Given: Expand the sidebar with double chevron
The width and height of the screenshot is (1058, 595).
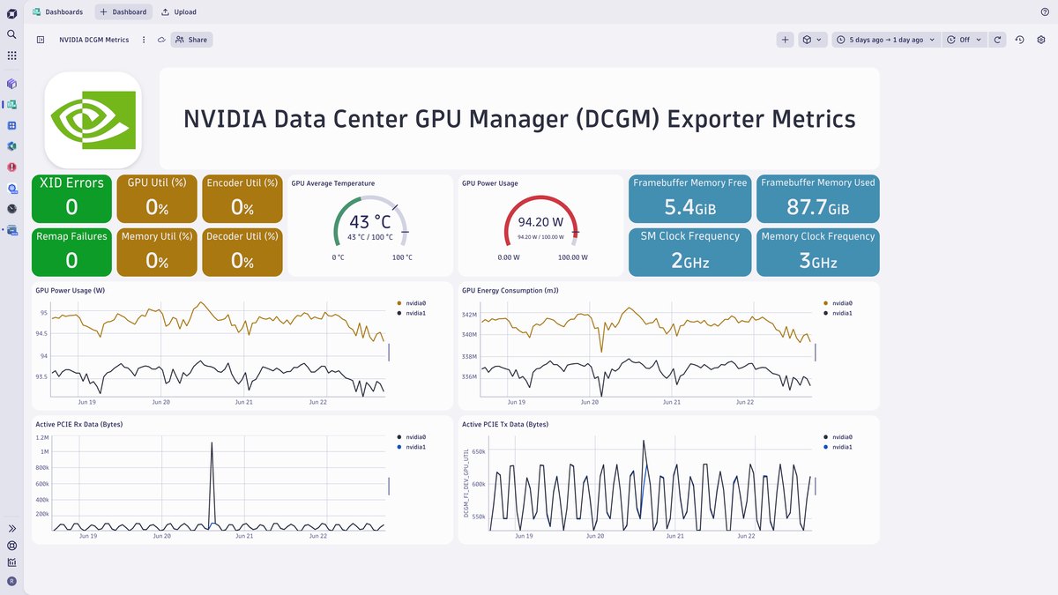Looking at the screenshot, I should click(11, 528).
